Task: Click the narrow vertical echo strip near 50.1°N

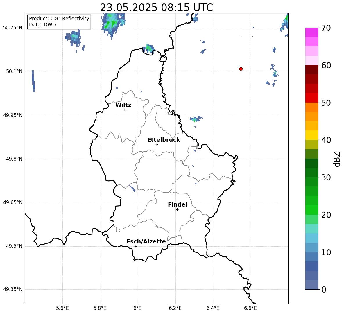Action: click(33, 81)
